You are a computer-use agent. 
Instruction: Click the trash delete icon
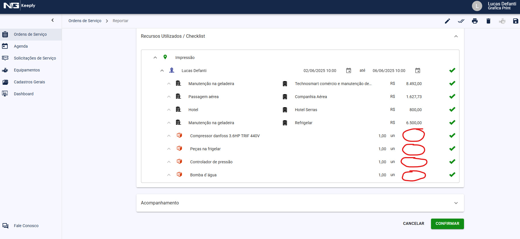pyautogui.click(x=488, y=21)
